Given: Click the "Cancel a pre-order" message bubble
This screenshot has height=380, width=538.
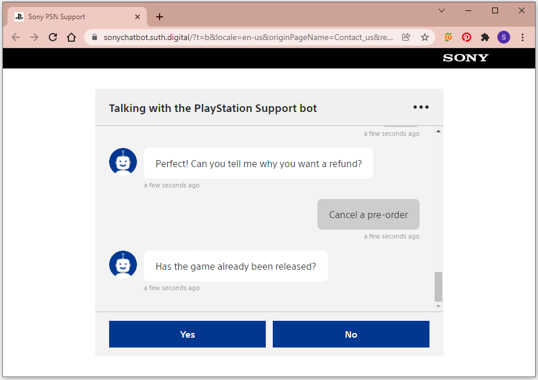Looking at the screenshot, I should point(368,214).
